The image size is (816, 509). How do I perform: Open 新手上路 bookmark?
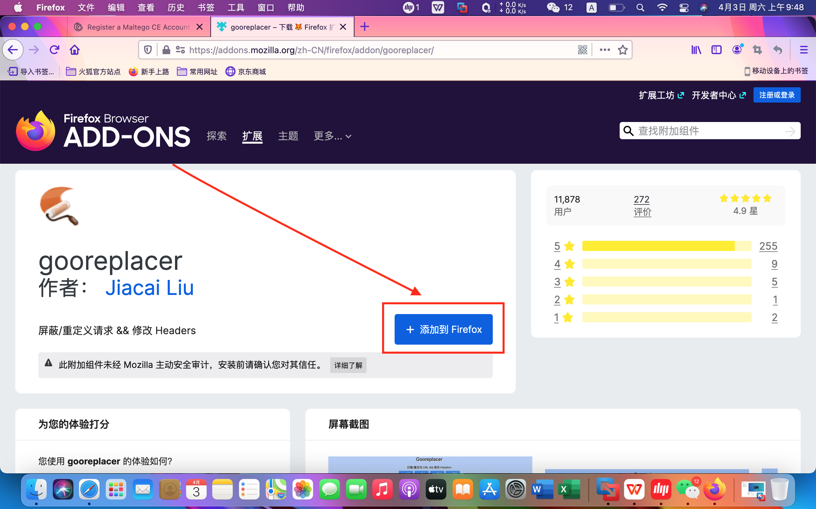point(149,71)
